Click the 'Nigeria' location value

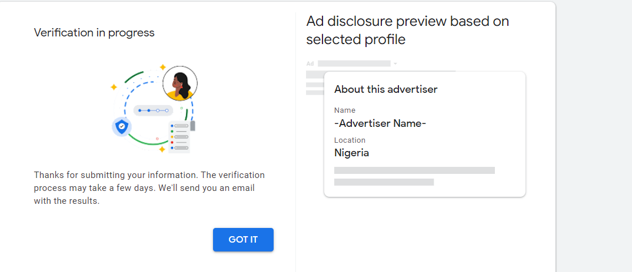(x=351, y=153)
